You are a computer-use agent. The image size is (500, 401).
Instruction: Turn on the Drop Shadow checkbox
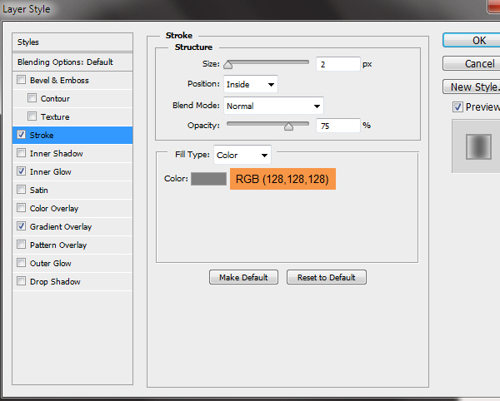coord(21,282)
